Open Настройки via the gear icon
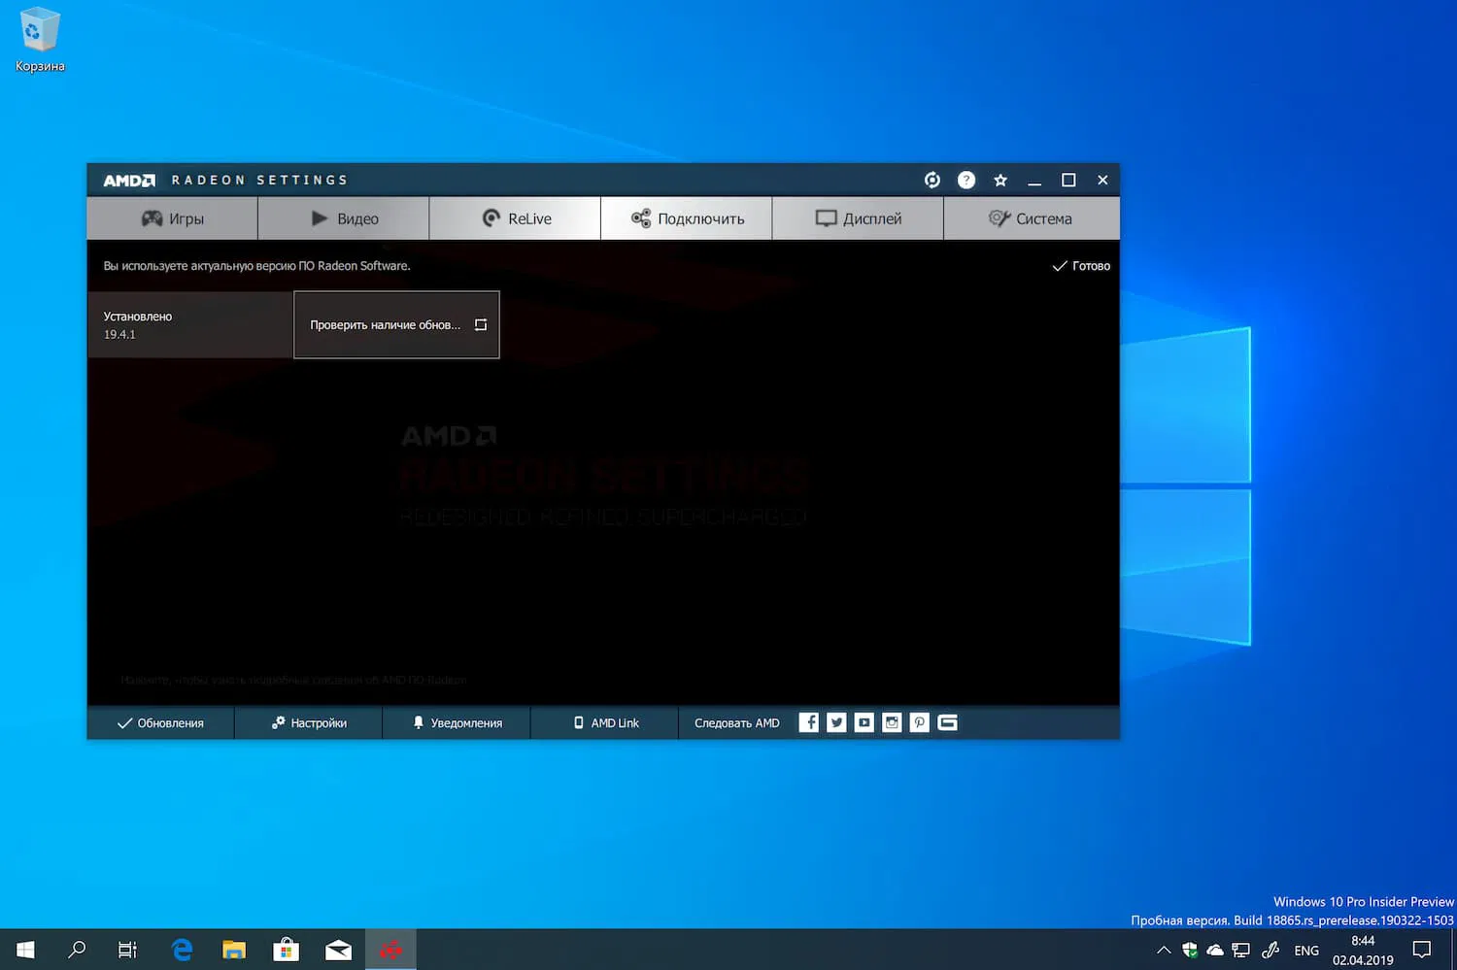Viewport: 1457px width, 970px height. pyautogui.click(x=308, y=722)
